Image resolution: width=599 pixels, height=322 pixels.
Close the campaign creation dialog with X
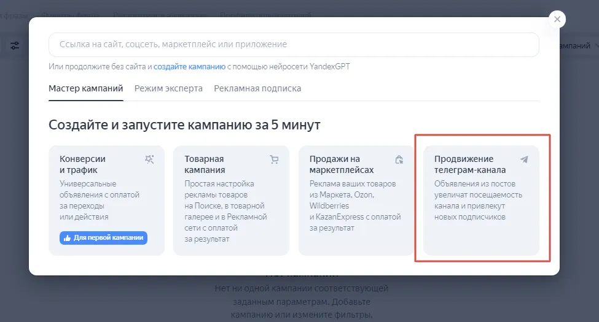point(557,19)
